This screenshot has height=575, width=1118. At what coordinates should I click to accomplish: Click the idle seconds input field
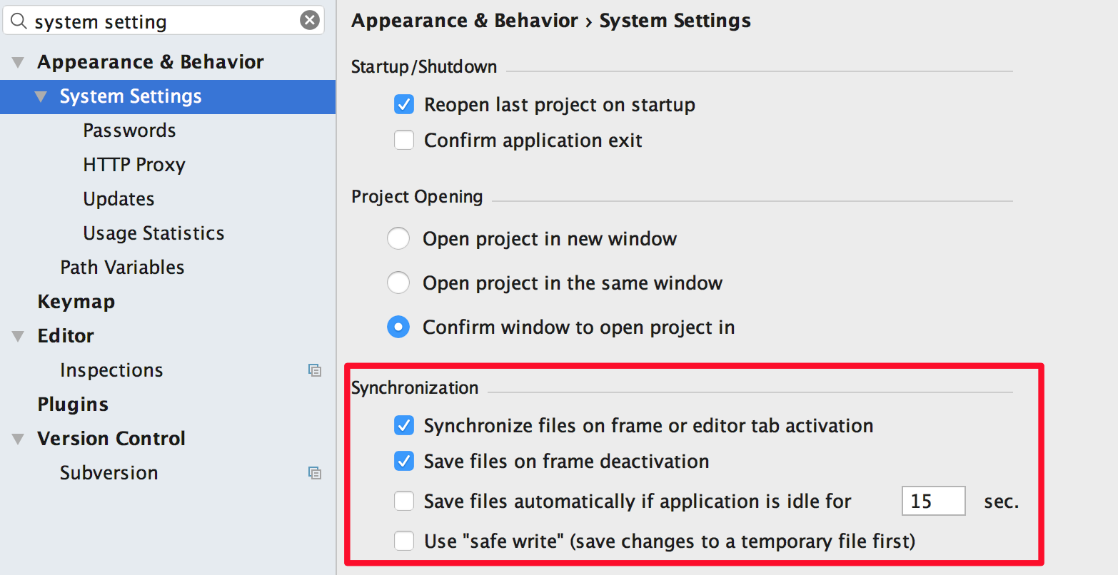[933, 501]
